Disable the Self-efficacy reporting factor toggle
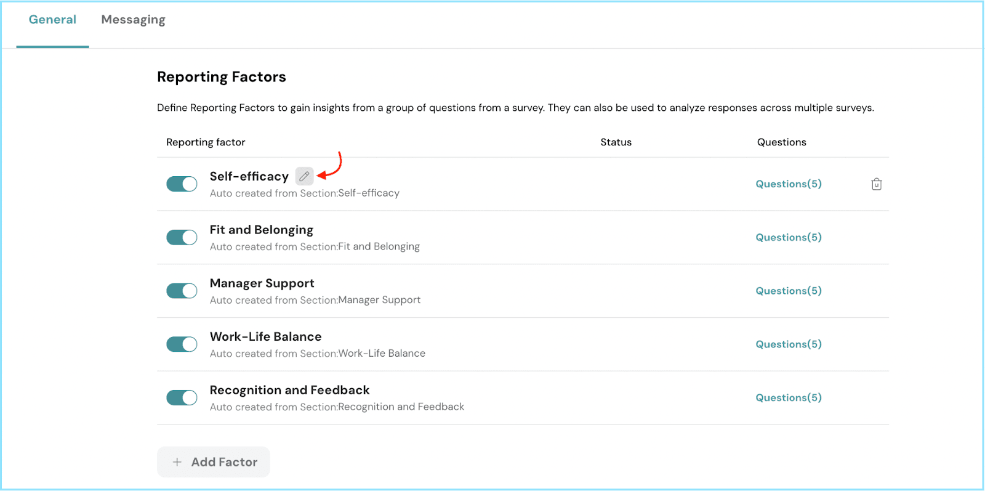The height and width of the screenshot is (491, 985). pyautogui.click(x=182, y=184)
